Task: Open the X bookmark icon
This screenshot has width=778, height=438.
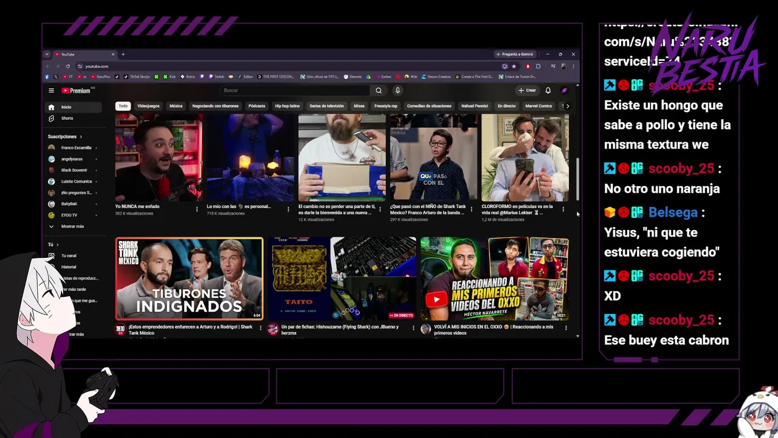Action: (56, 77)
